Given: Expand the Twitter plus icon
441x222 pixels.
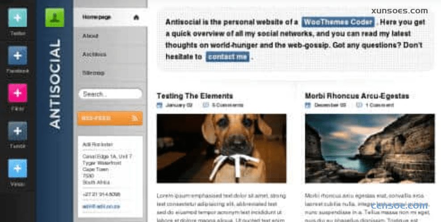Looking at the screenshot, I should coord(17,18).
